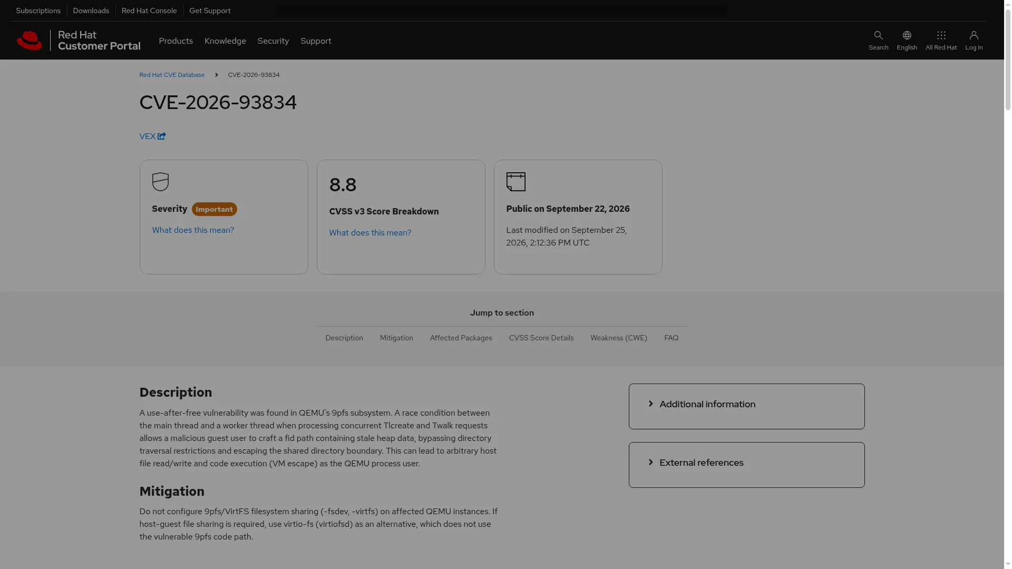Image resolution: width=1012 pixels, height=569 pixels.
Task: Click Severity card's What does this mean
Action: click(193, 230)
